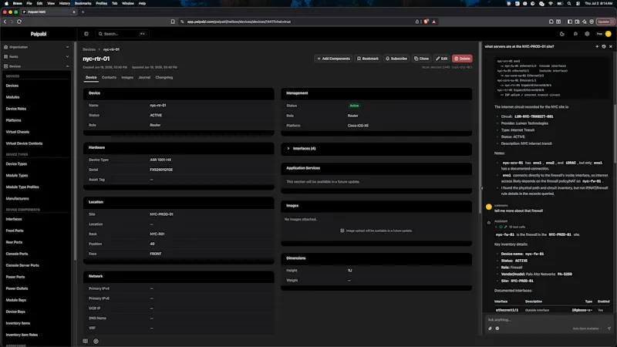Viewport: 617px width, 347px height.
Task: Open macOS Spotlight search icon
Action: click(x=569, y=4)
